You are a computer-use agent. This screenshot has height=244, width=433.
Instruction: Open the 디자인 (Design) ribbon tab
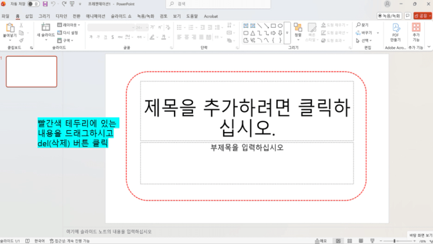coord(61,16)
